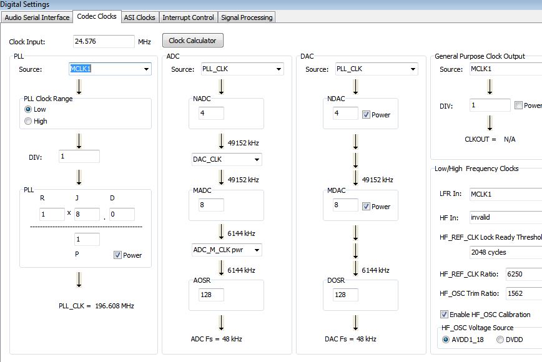Click the AOSR value field
This screenshot has width=542, height=362.
pos(211,295)
